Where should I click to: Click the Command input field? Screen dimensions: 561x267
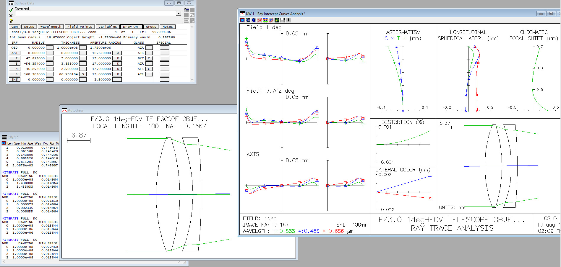(x=95, y=14)
